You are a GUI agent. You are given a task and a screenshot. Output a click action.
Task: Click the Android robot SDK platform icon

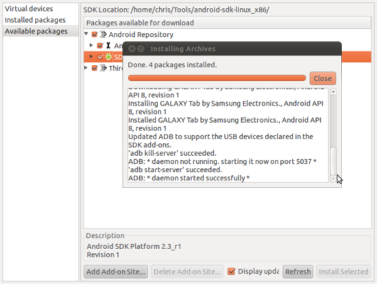coord(109,57)
